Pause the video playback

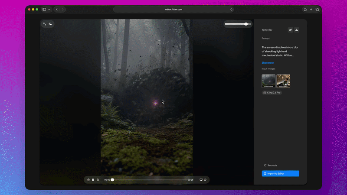click(93, 179)
